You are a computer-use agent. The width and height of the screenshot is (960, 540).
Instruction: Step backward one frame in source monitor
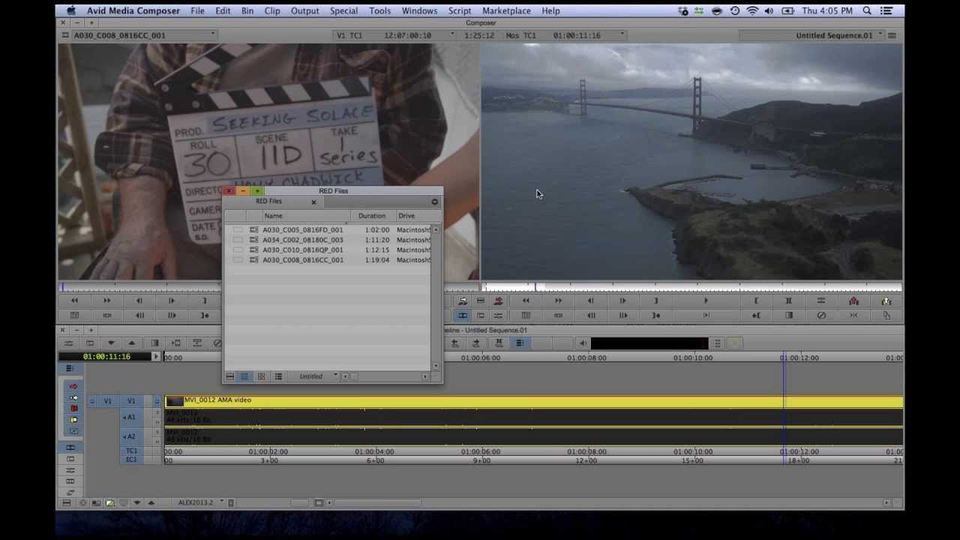pos(139,301)
